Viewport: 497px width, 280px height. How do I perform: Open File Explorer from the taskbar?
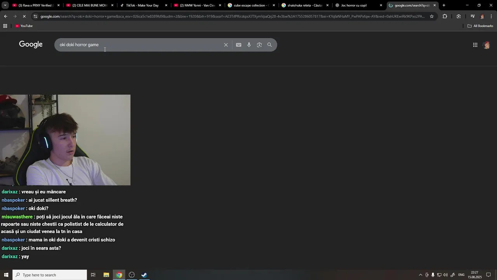[x=106, y=275]
